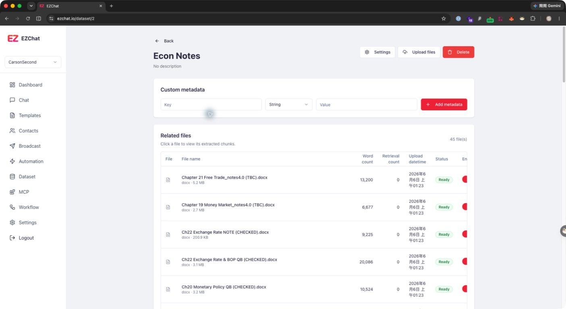Viewport: 566px width, 309px height.
Task: Click file icon for Ch22 Exchange Rate NOTE
Action: pos(168,235)
